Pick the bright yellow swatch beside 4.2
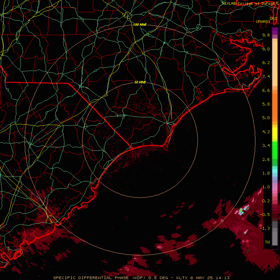Viewport: 280px width, 280px height. pos(275,133)
